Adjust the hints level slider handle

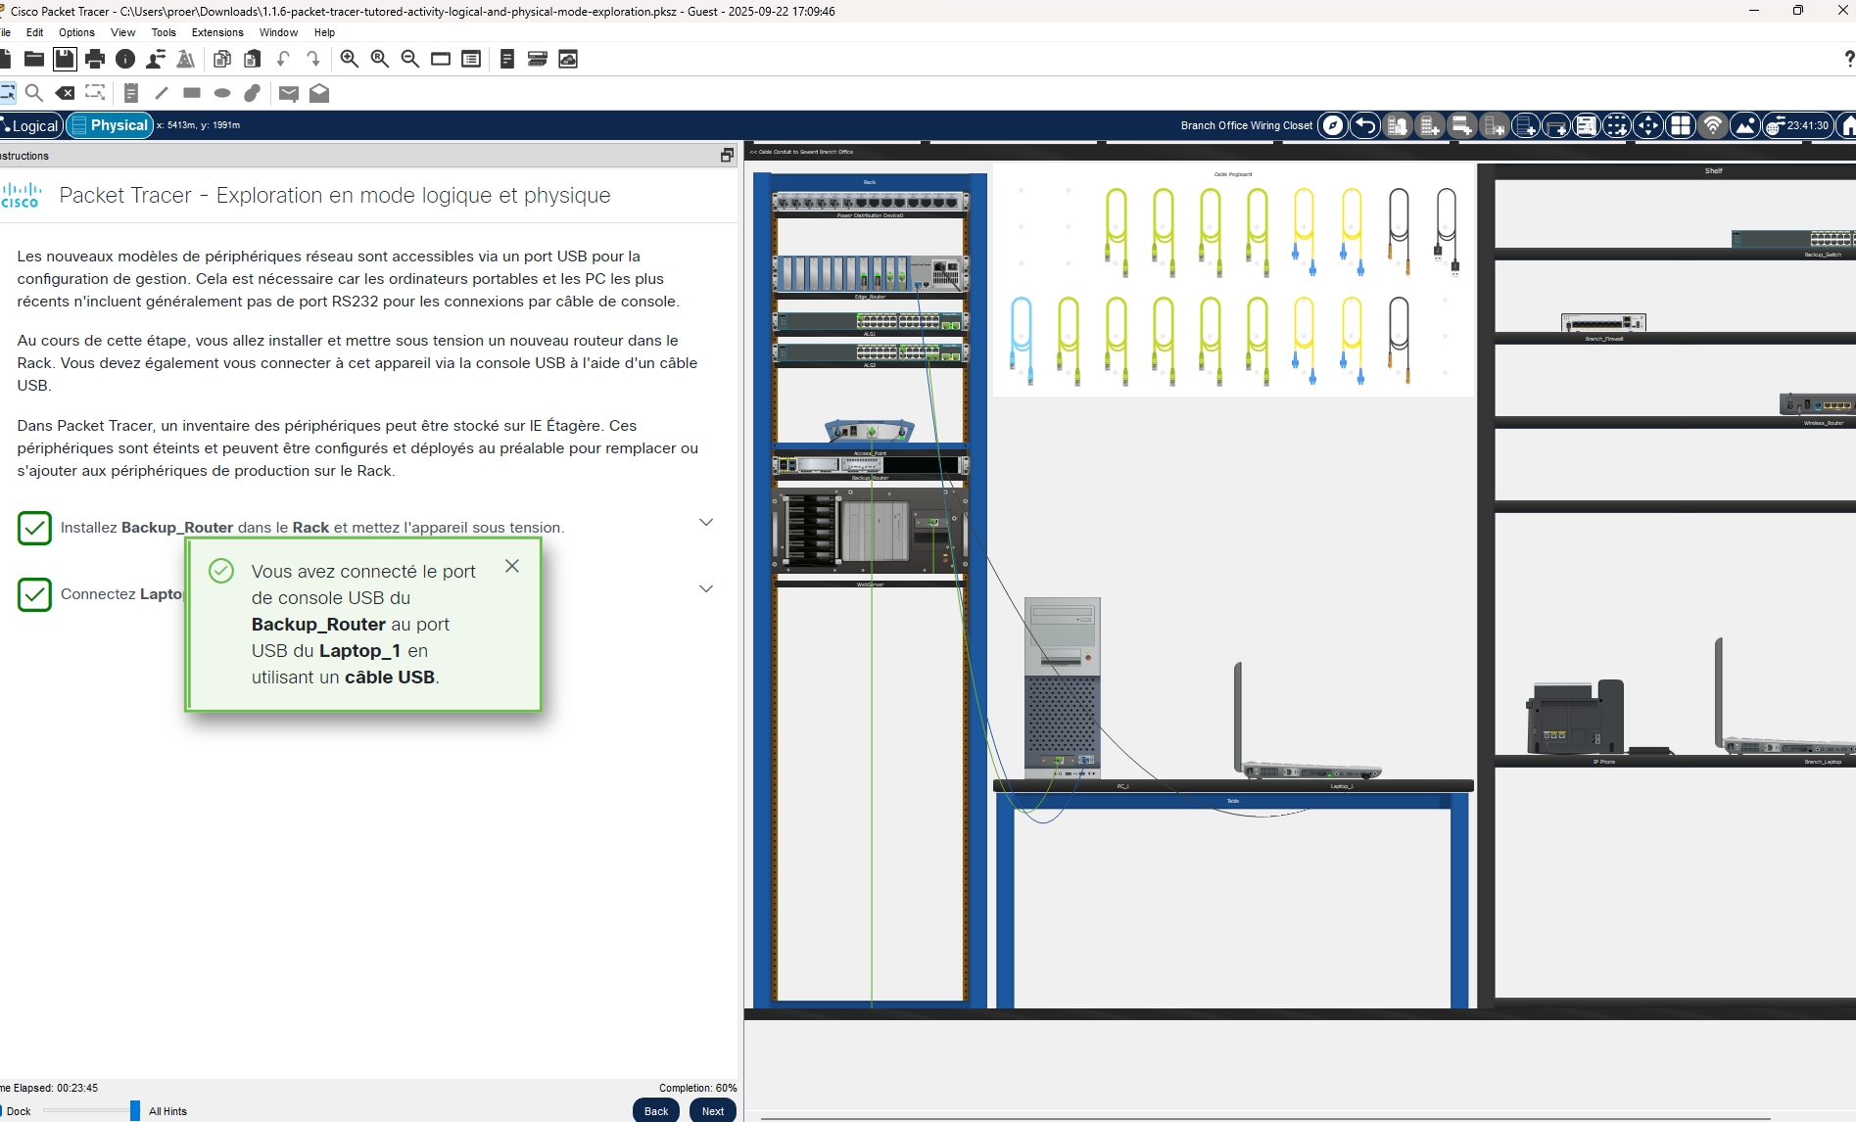[x=135, y=1110]
